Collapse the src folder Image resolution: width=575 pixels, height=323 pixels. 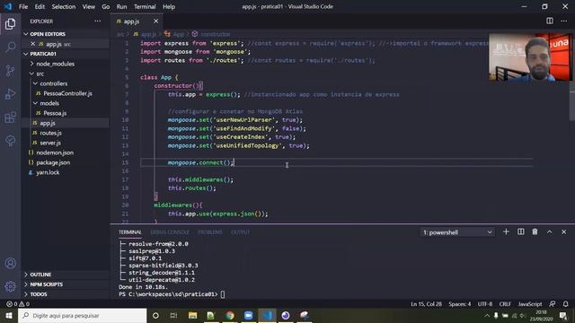point(40,74)
